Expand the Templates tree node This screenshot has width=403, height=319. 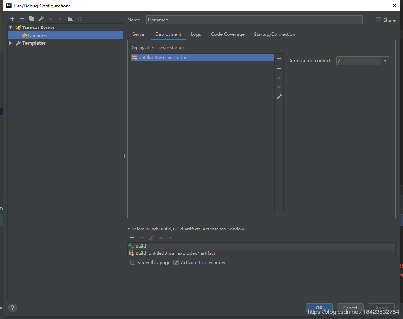(x=11, y=43)
